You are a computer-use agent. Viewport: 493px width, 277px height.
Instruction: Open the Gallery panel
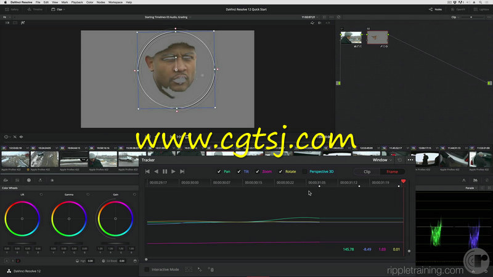[12, 9]
